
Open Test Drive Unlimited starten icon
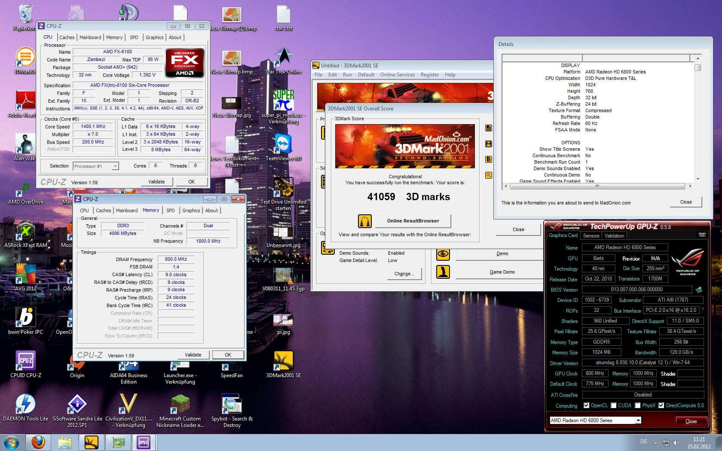tap(284, 193)
